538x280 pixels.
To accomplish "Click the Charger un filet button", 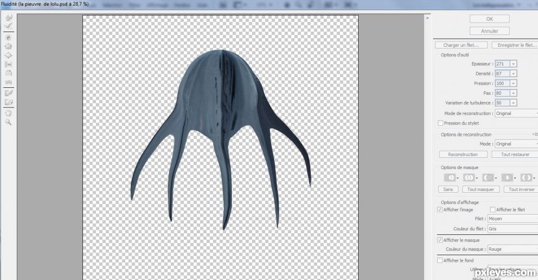I will pyautogui.click(x=461, y=45).
